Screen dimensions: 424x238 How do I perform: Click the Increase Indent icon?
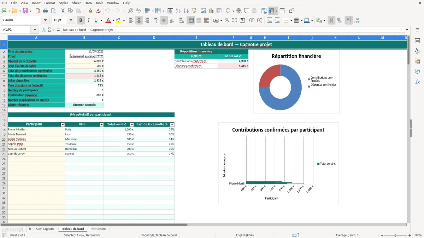[x=269, y=20]
